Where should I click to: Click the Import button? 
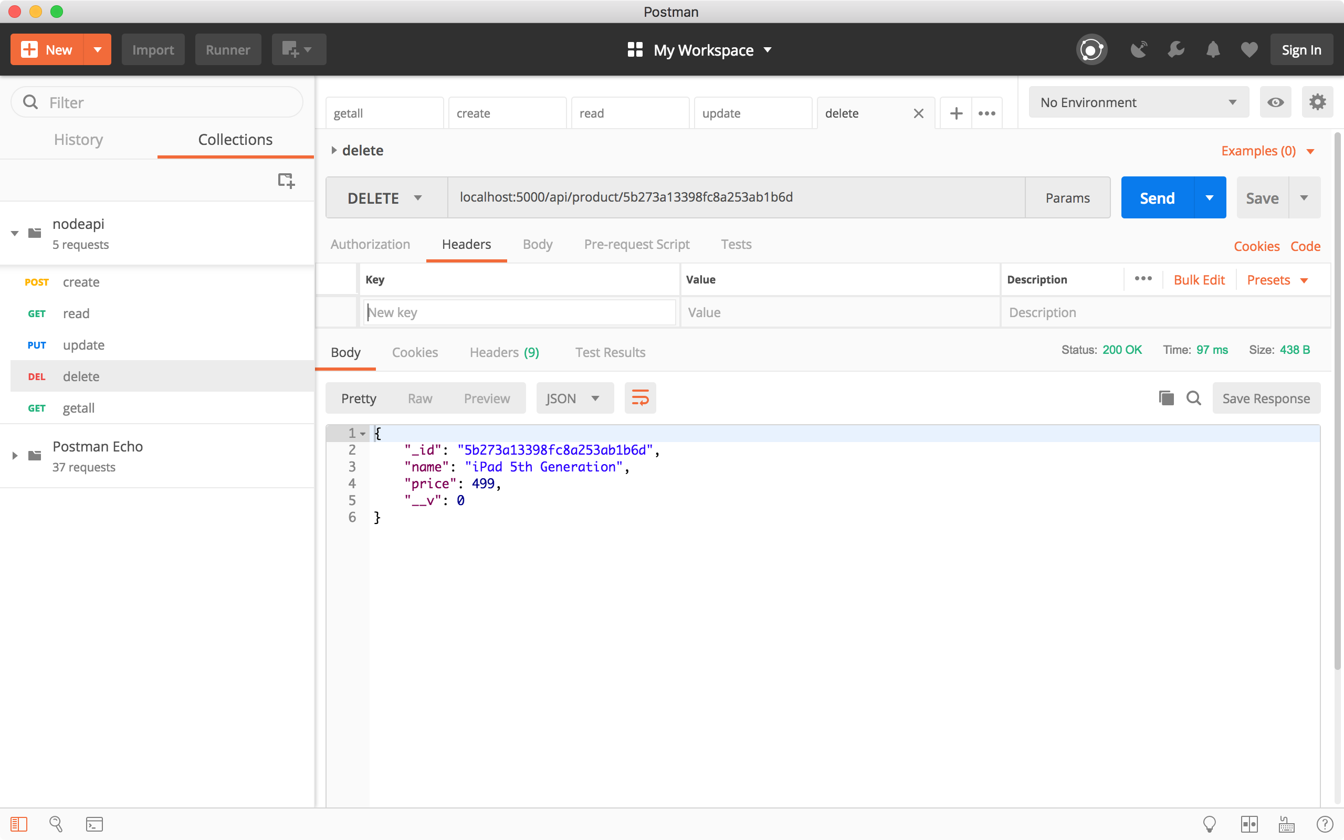(153, 50)
